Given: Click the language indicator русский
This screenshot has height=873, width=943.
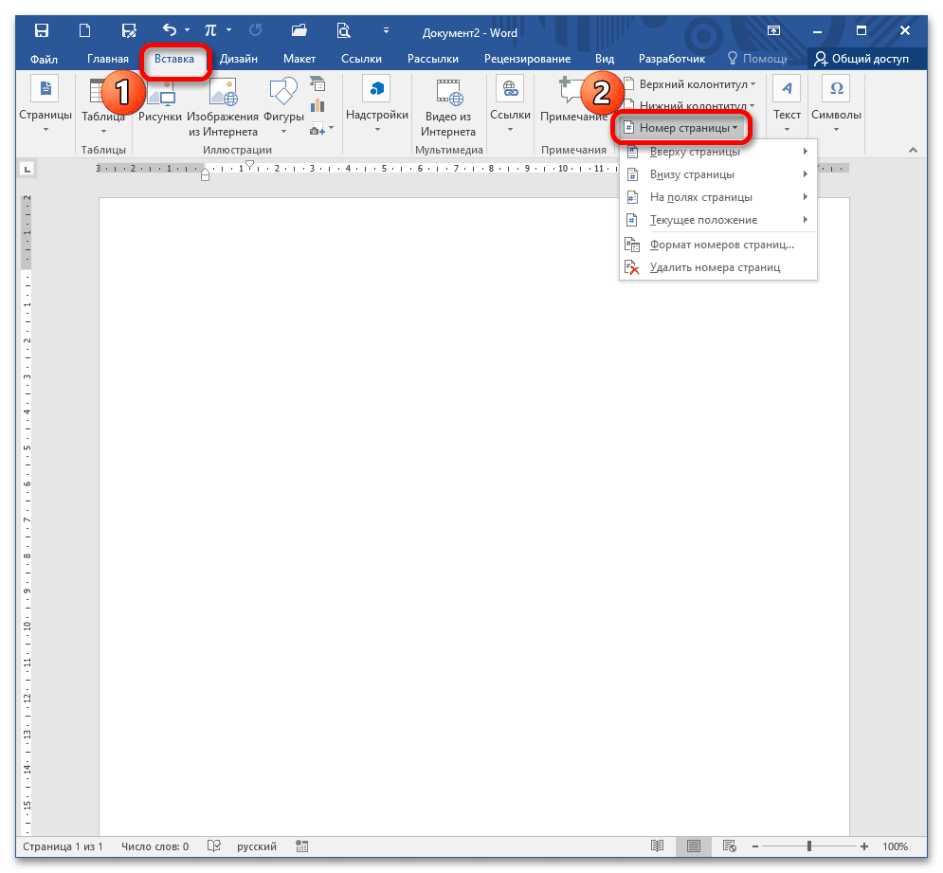Looking at the screenshot, I should point(257,846).
